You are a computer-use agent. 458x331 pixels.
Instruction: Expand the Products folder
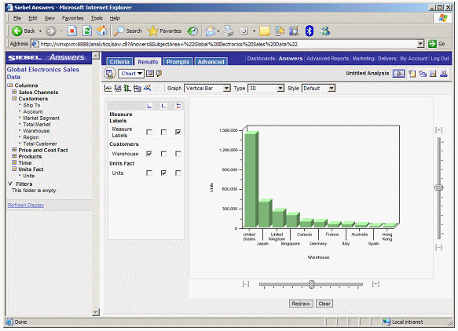point(14,156)
